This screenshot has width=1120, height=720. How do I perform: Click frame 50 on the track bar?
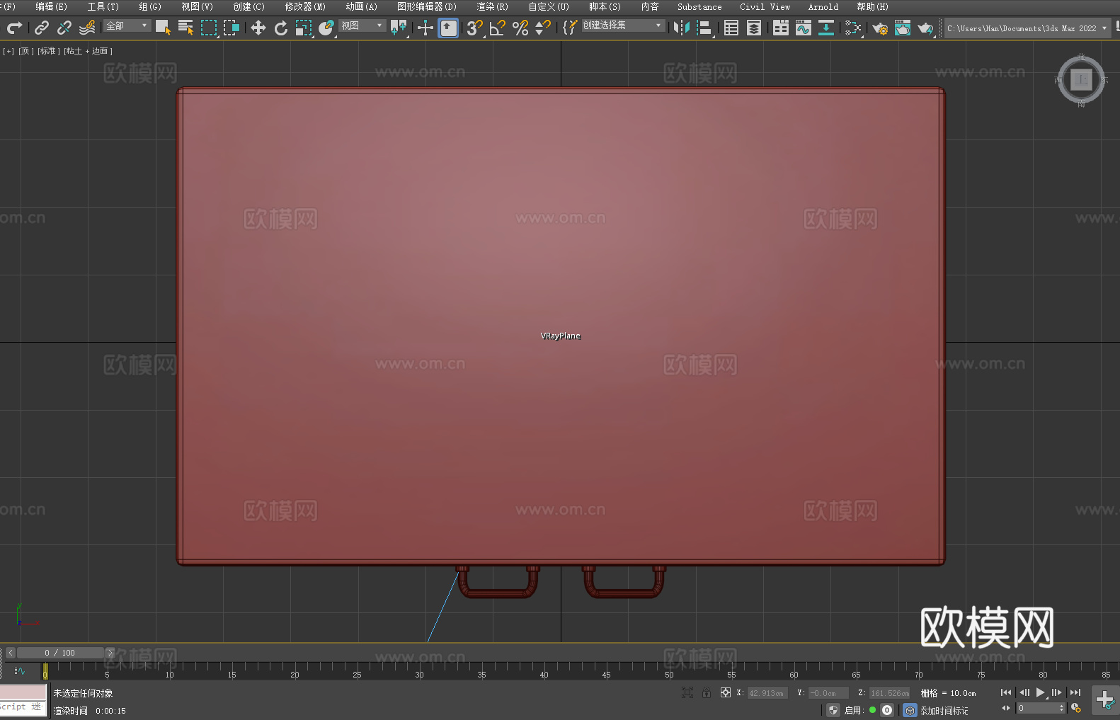point(669,670)
